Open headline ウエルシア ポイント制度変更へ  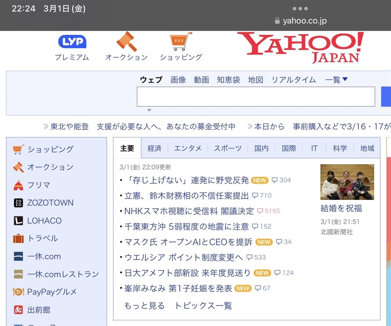pos(184,257)
